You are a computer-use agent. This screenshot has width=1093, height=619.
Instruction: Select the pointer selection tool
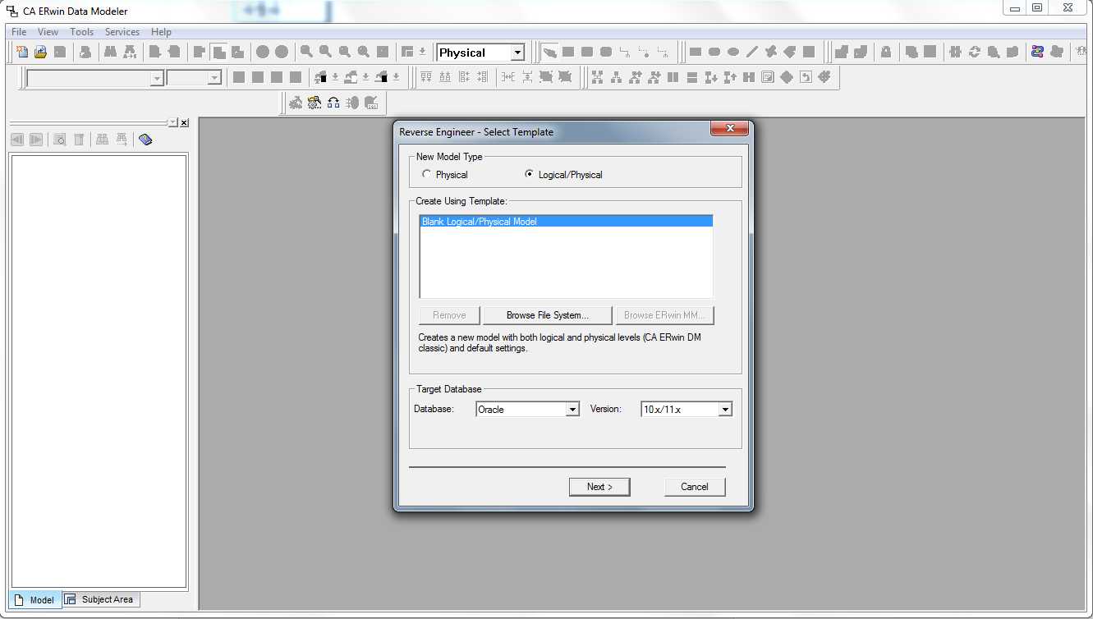tap(549, 52)
